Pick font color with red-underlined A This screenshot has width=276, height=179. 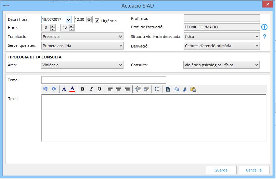(72, 89)
